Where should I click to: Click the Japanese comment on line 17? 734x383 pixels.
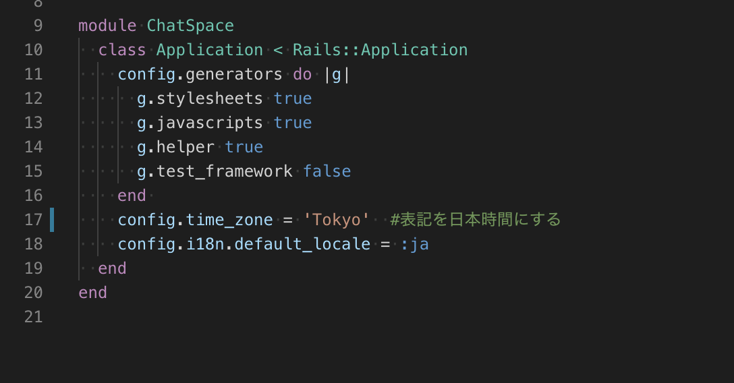[475, 219]
